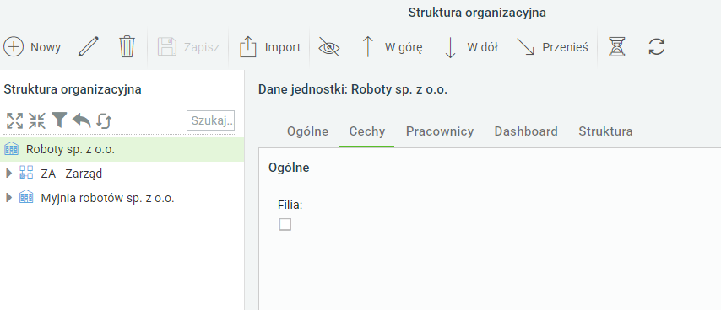Image resolution: width=721 pixels, height=310 pixels.
Task: Collapse all tree nodes icon
Action: 37,120
